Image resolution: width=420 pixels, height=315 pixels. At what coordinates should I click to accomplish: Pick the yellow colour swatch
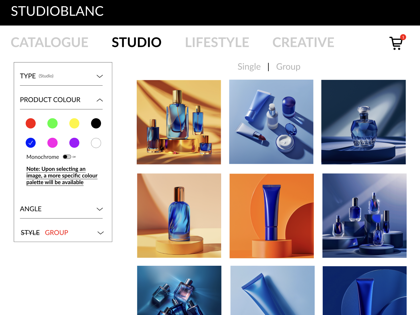click(x=74, y=123)
